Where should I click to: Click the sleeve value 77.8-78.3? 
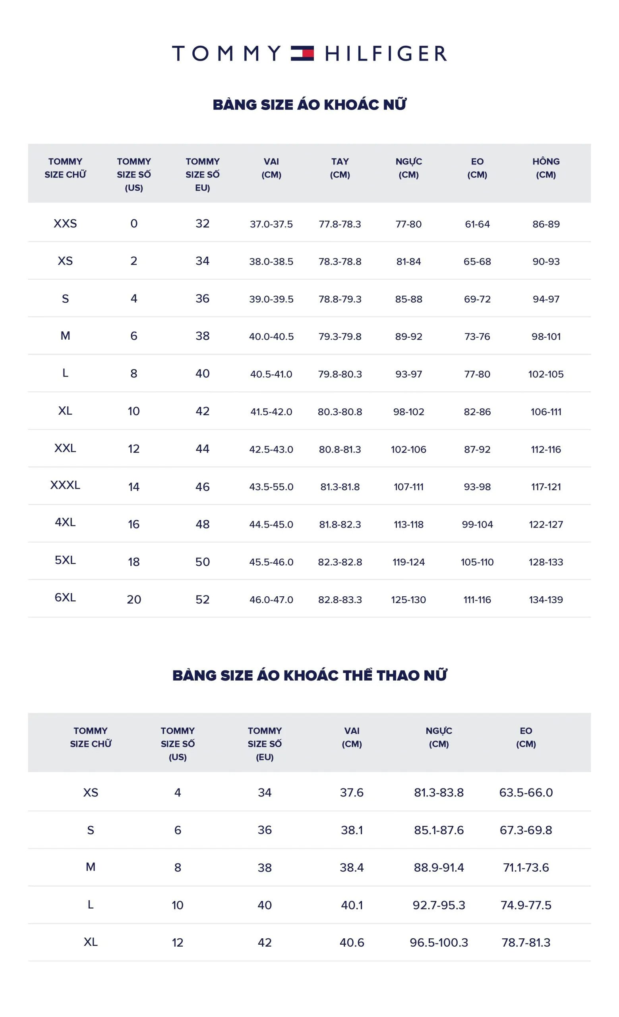(340, 224)
